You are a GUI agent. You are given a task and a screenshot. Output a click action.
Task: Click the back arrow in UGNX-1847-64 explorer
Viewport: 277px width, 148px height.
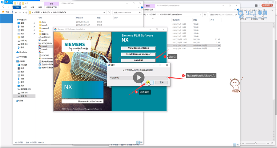16,12
